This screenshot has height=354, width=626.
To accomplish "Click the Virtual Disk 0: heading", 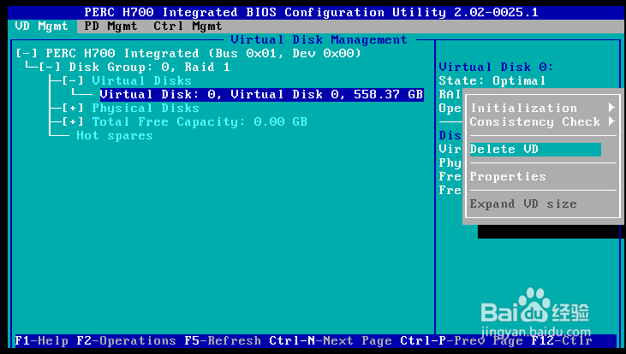I will [x=496, y=67].
